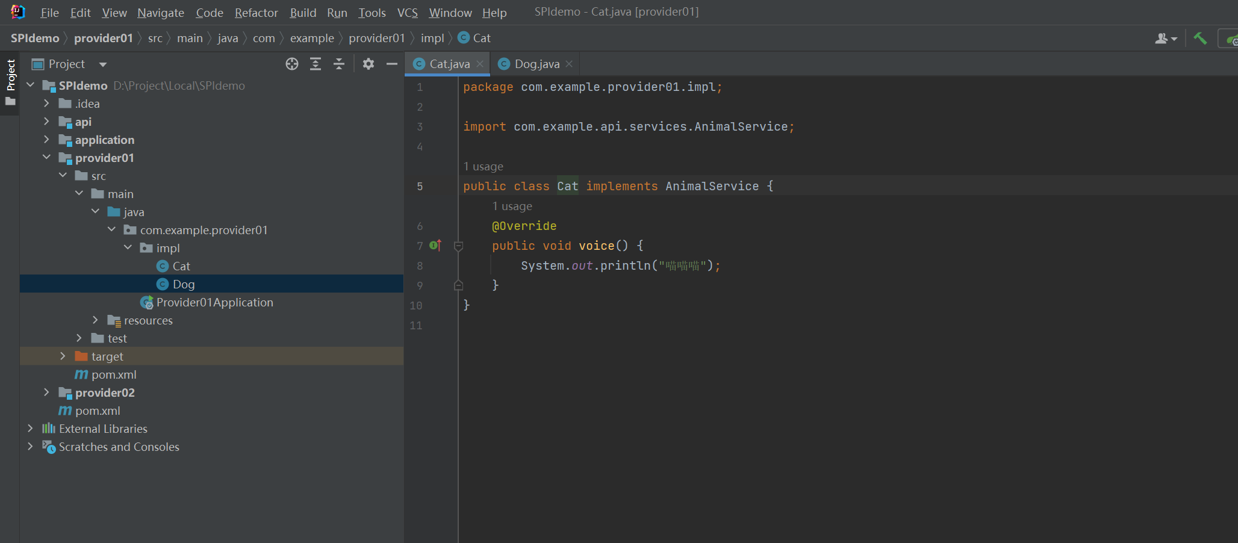
Task: Open the VCS menu
Action: 408,13
